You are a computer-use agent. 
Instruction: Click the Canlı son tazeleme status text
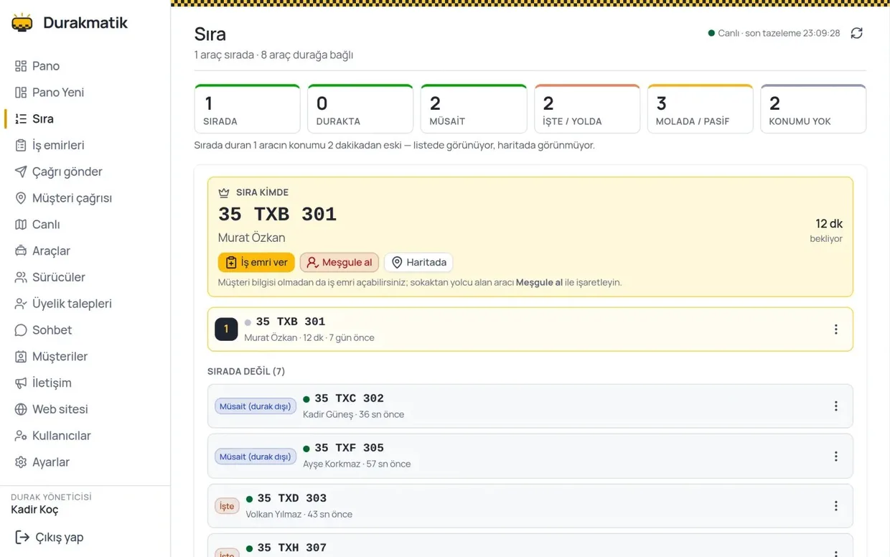779,33
